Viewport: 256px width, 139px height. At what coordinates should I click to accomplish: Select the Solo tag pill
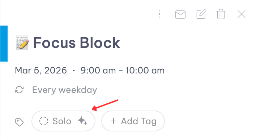[63, 121]
